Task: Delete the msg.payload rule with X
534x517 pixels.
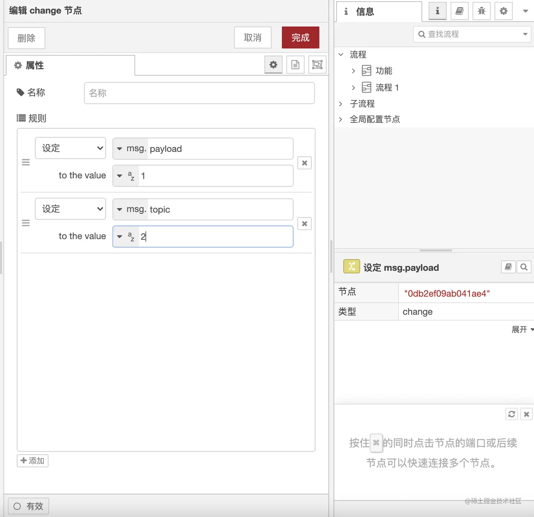Action: pyautogui.click(x=304, y=163)
